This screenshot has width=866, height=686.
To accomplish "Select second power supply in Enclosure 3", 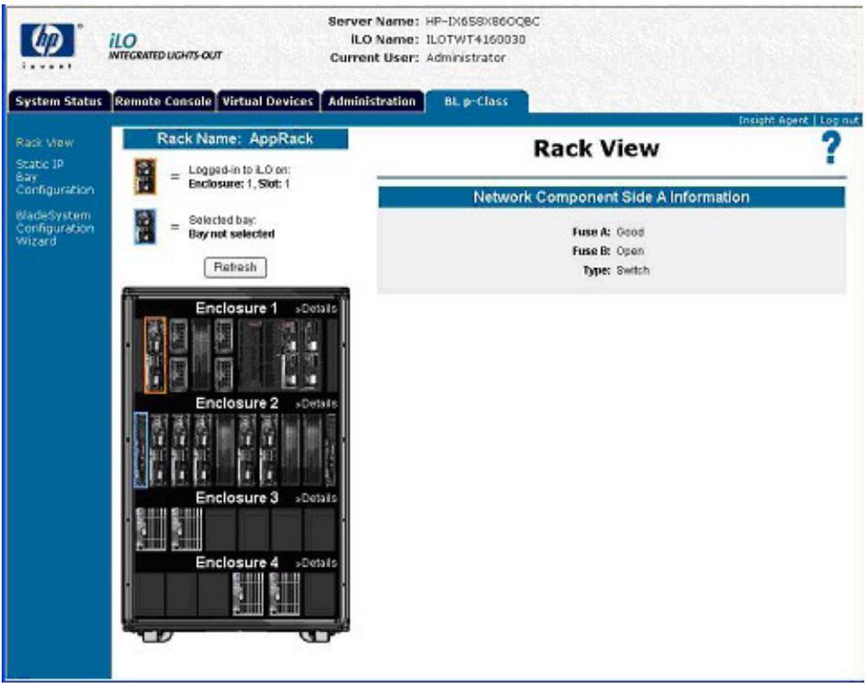I will (187, 529).
